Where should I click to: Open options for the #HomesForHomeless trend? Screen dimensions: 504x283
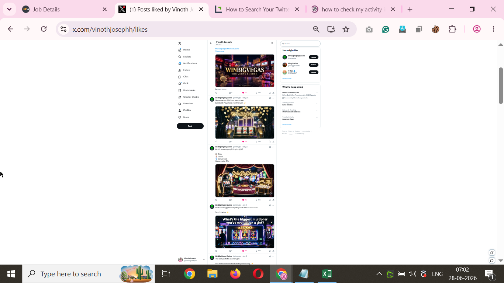[x=317, y=110]
